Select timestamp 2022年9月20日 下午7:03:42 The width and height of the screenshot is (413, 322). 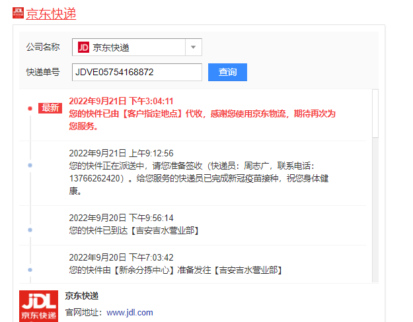(x=121, y=257)
